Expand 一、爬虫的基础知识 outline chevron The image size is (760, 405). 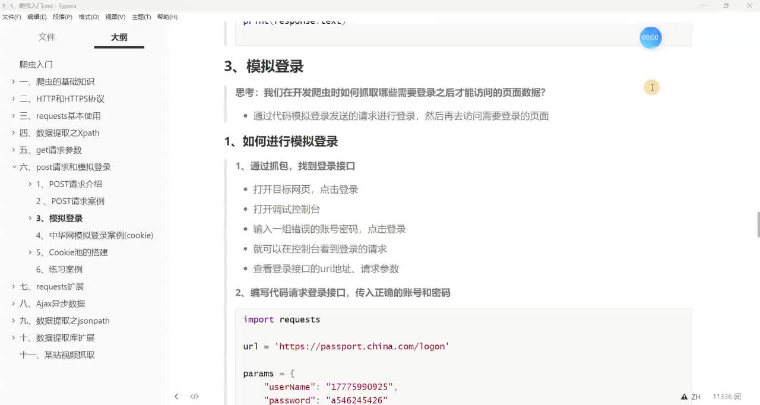coord(14,81)
